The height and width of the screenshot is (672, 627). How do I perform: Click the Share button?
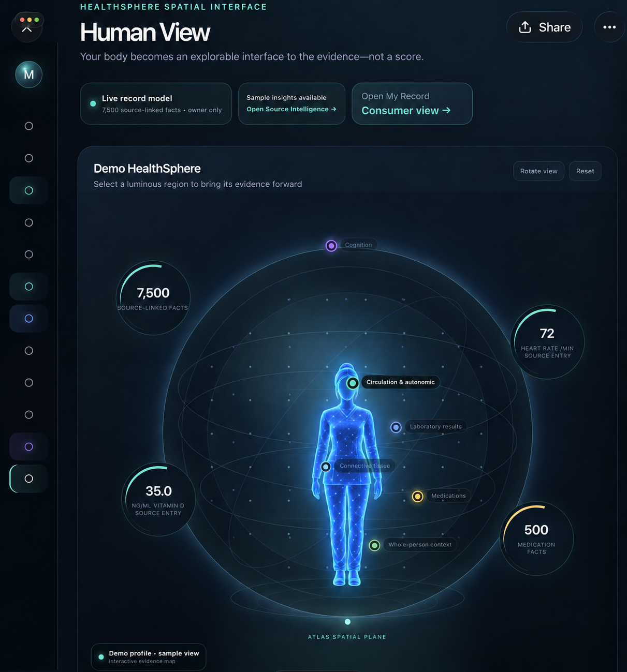(x=544, y=27)
